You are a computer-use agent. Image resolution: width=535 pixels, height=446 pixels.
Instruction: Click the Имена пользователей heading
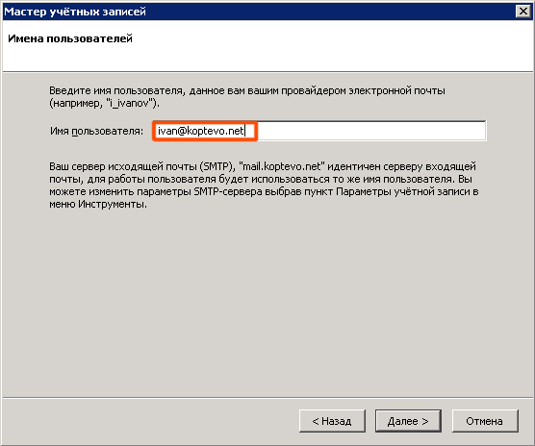click(x=70, y=38)
